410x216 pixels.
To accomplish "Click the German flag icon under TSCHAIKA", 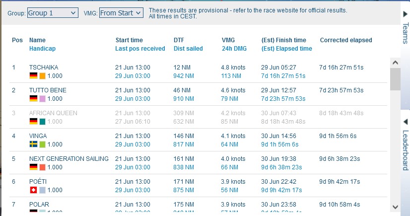I will pos(33,76).
